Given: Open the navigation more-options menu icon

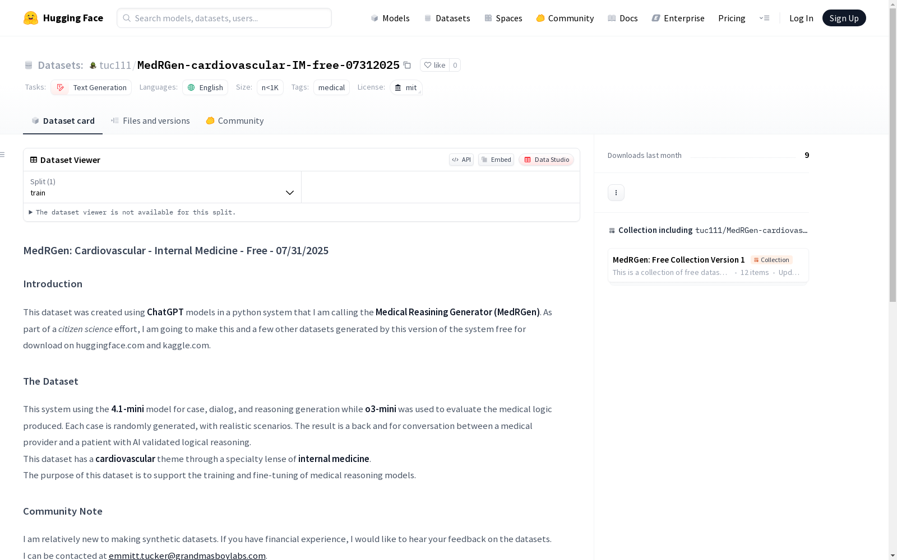Looking at the screenshot, I should pos(764,18).
